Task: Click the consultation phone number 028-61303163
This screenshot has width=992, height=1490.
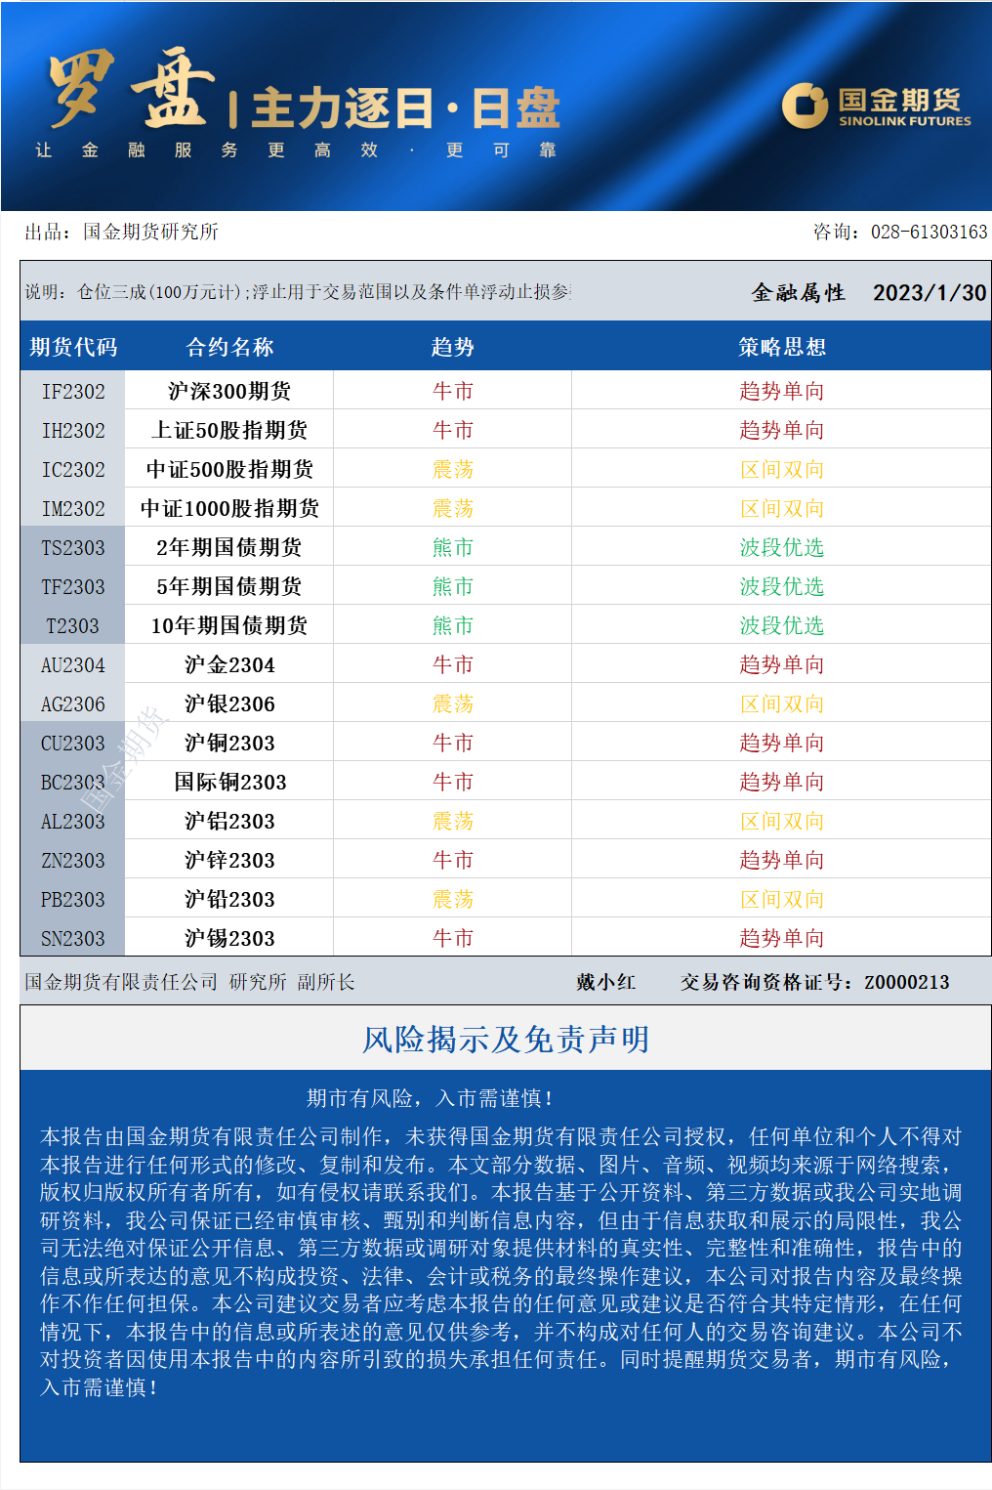Action: click(x=929, y=232)
